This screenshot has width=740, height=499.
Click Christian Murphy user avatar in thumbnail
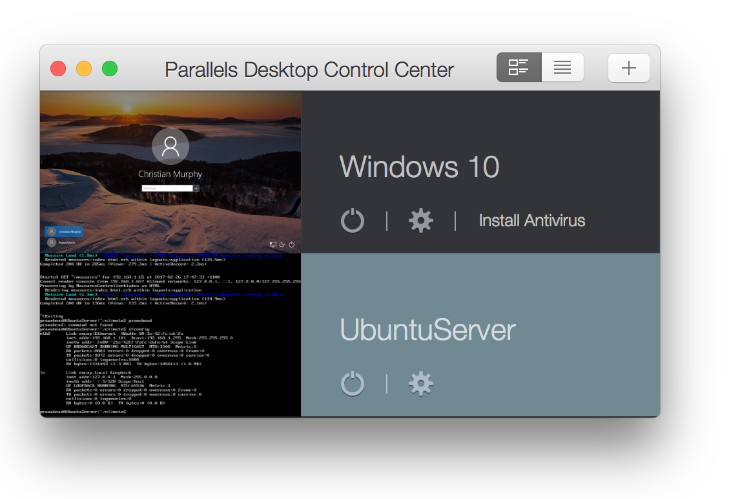[x=170, y=147]
